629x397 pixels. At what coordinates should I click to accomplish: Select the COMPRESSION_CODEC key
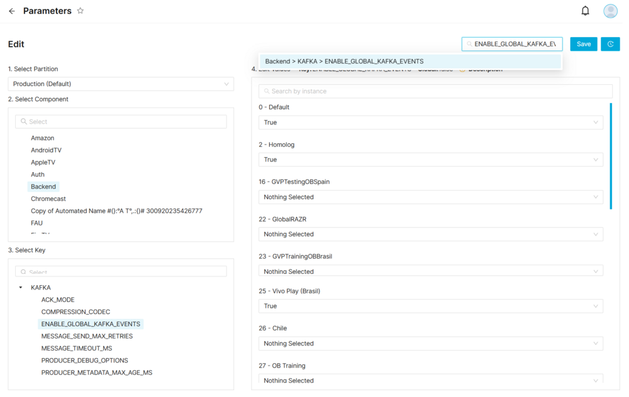coord(75,312)
